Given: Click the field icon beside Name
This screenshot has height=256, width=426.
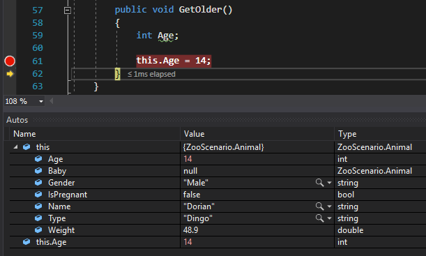Looking at the screenshot, I should point(38,206).
